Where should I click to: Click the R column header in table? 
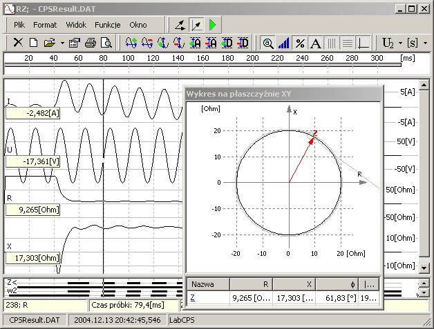pyautogui.click(x=252, y=284)
